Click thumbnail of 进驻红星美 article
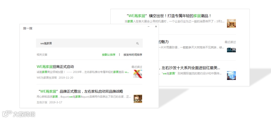The width and height of the screenshot is (271, 119). 231,75
